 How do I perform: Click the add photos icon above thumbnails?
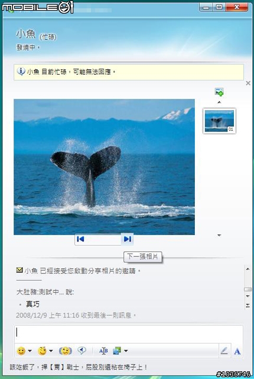coord(219,92)
